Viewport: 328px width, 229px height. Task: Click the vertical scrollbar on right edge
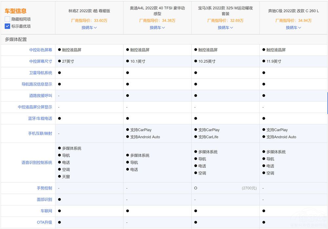click(x=327, y=103)
